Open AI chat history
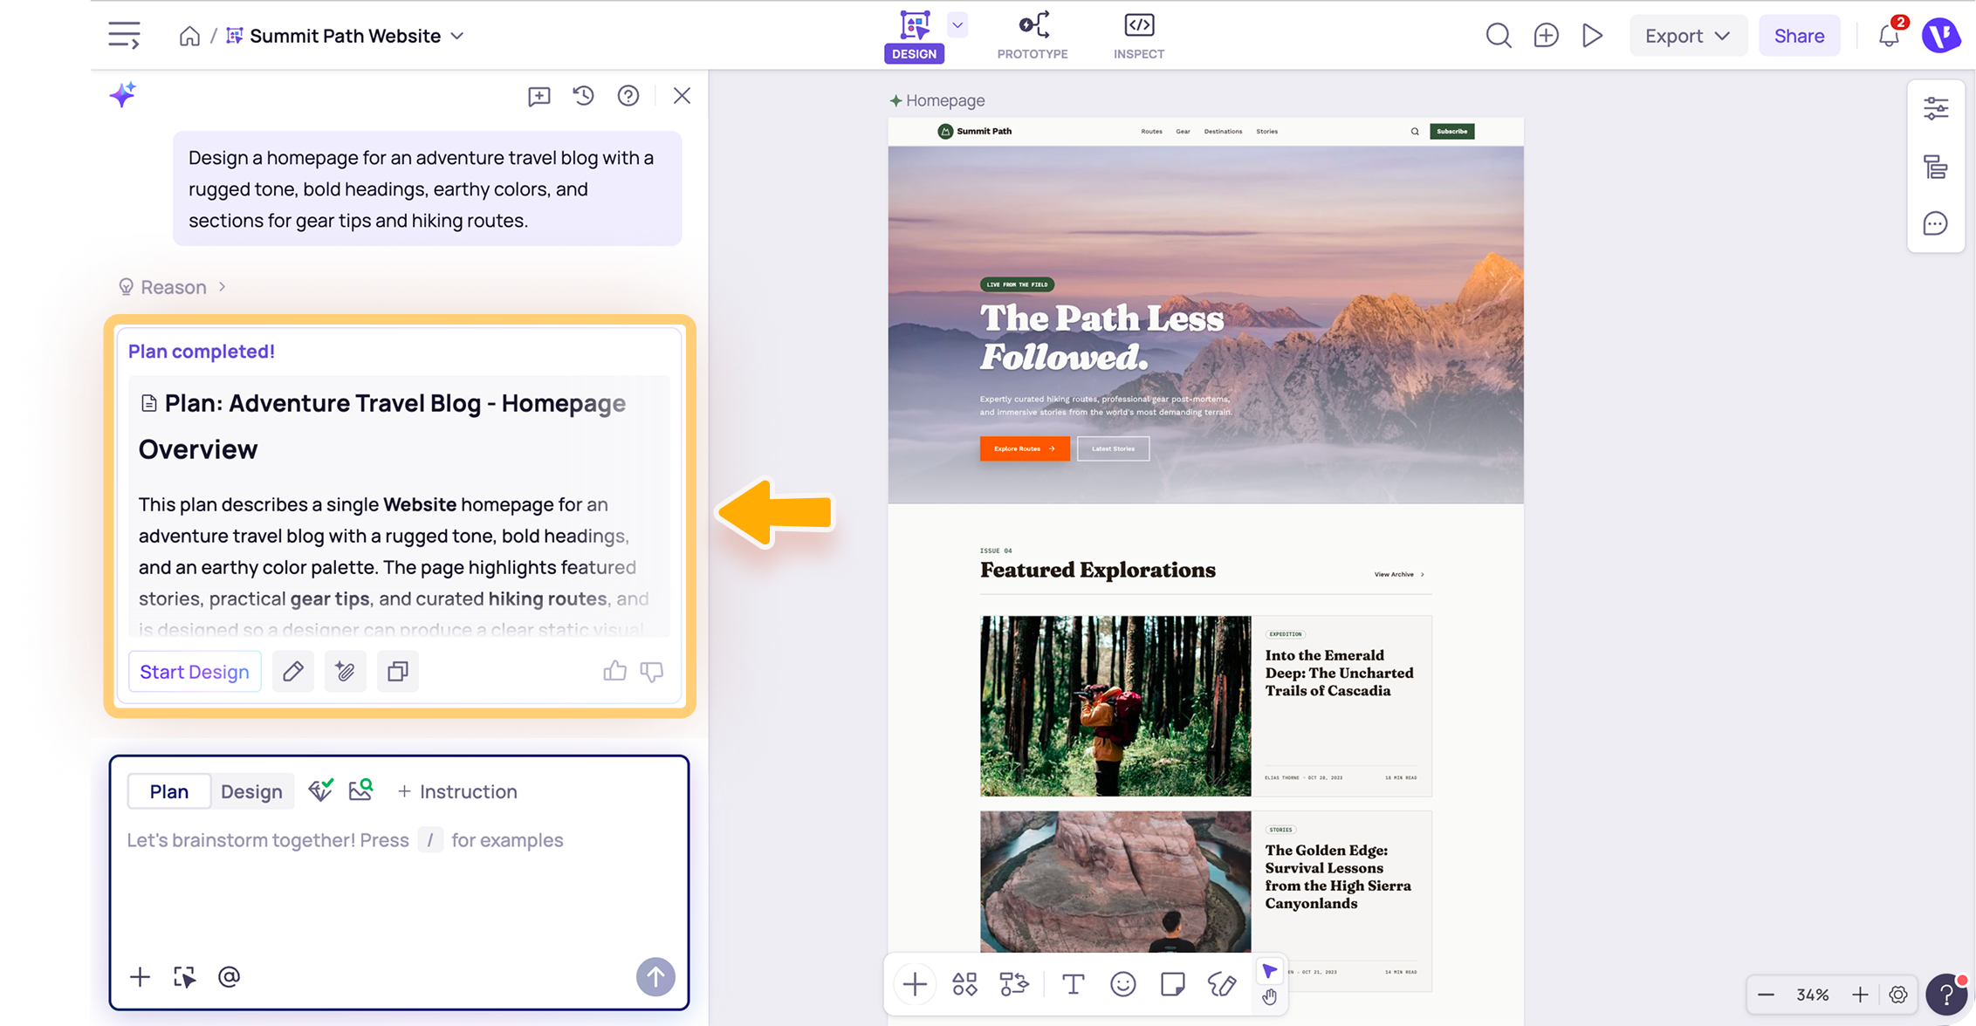 click(x=584, y=96)
